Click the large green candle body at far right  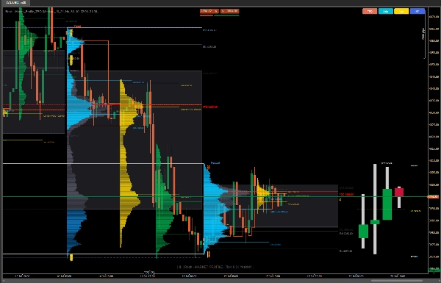(387, 204)
